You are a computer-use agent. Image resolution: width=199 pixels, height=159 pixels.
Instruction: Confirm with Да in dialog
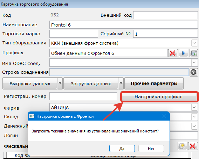click(122, 149)
